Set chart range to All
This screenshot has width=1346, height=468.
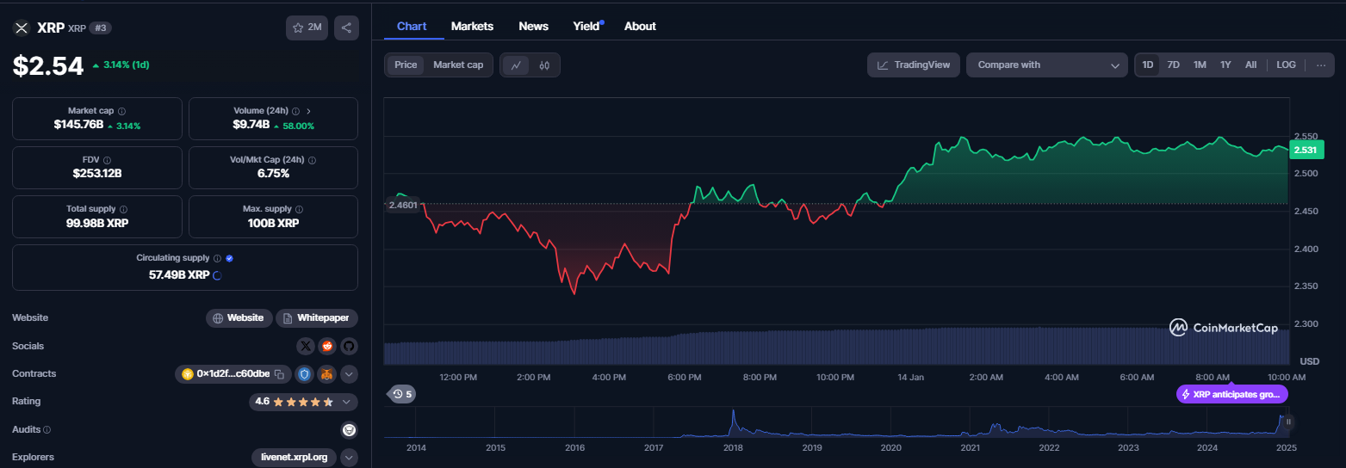1250,65
